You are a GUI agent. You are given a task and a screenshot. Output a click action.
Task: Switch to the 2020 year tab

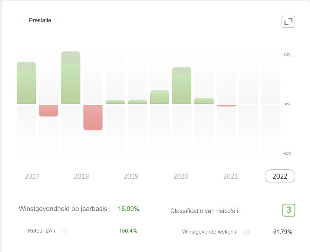(x=181, y=176)
